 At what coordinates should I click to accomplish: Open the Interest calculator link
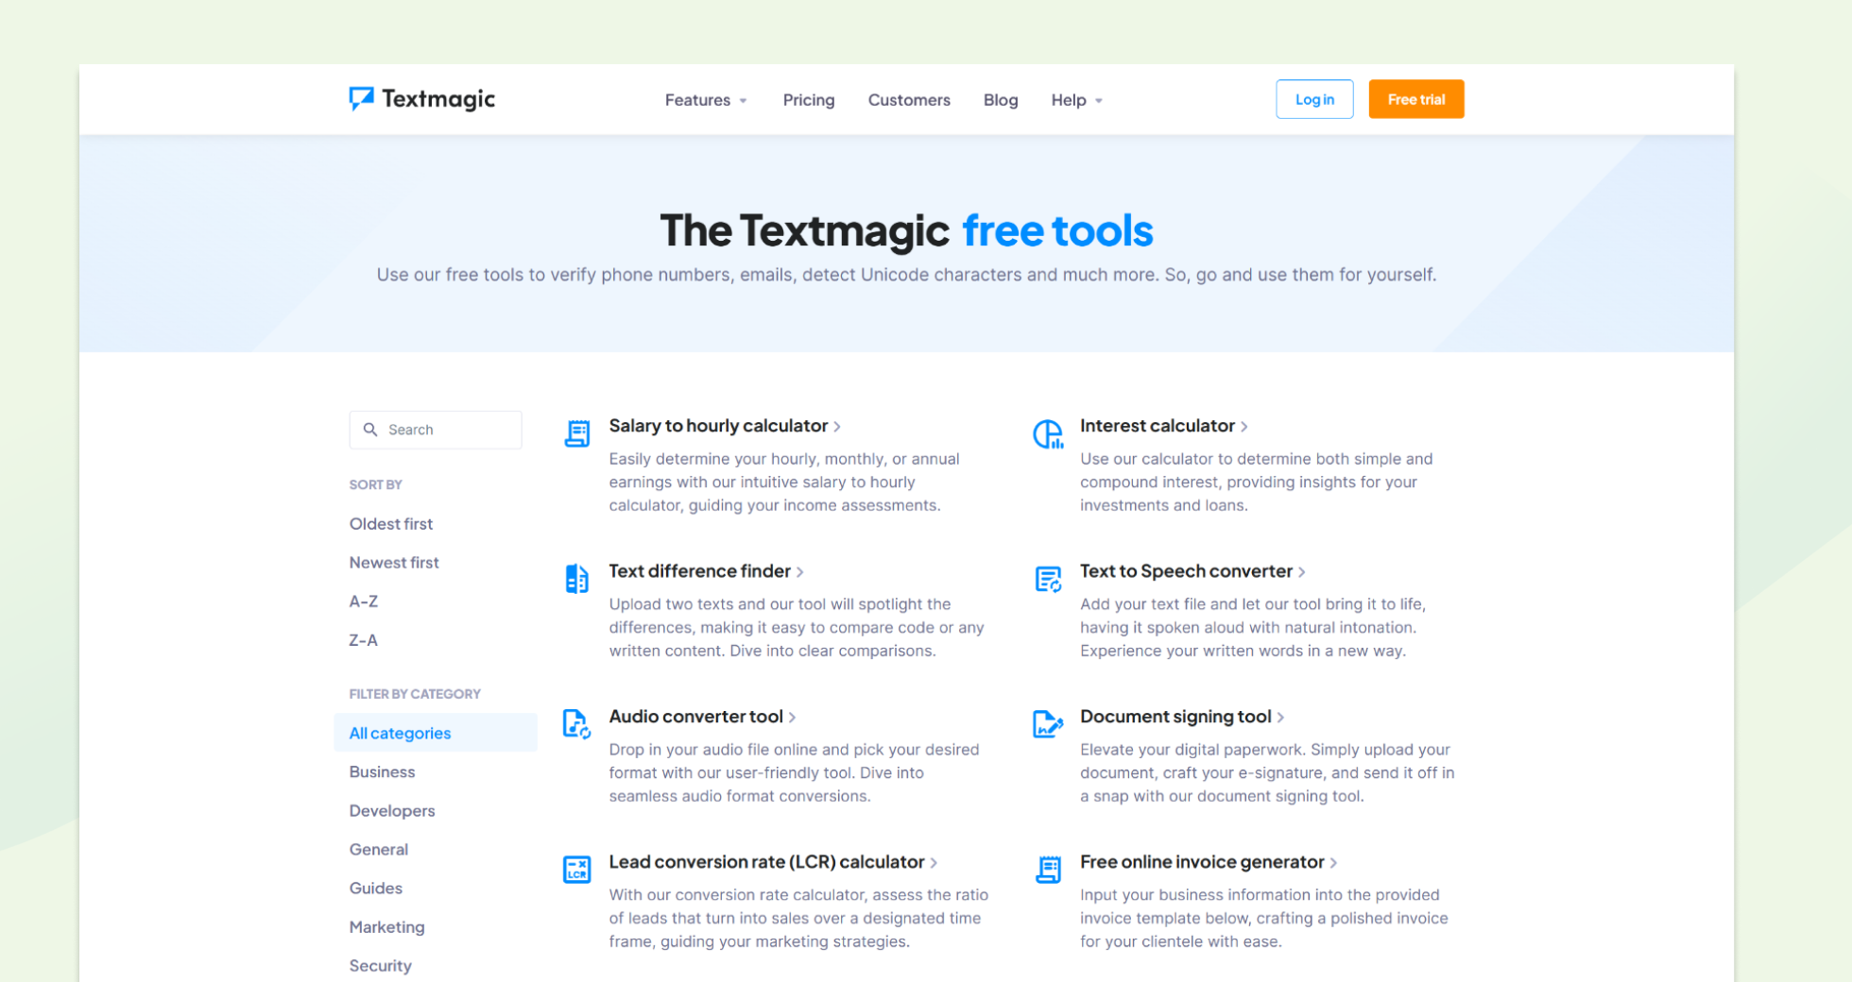point(1164,426)
